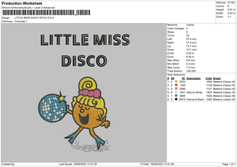This screenshot has width=237, height=167.
Task: Click the Created By label
Action: pos(8,164)
